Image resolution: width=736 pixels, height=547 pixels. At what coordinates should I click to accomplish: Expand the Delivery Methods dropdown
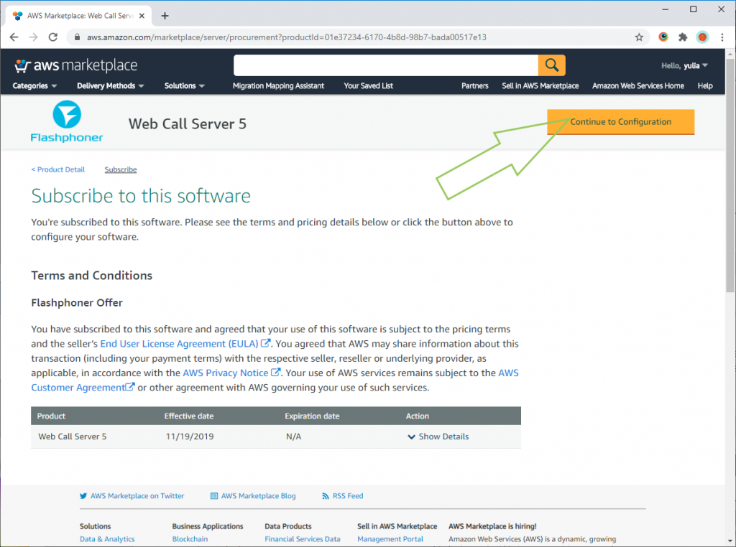[110, 85]
